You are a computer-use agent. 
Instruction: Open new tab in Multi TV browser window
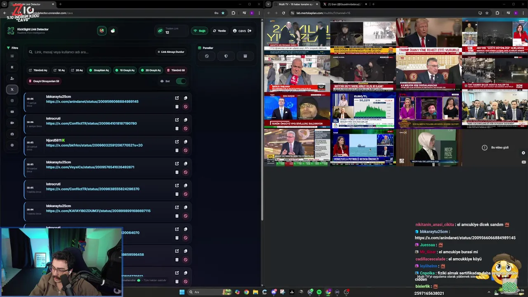click(x=373, y=4)
